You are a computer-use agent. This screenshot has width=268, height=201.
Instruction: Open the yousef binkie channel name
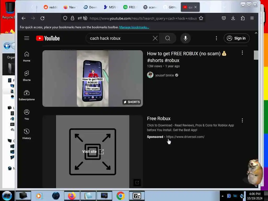(x=165, y=75)
